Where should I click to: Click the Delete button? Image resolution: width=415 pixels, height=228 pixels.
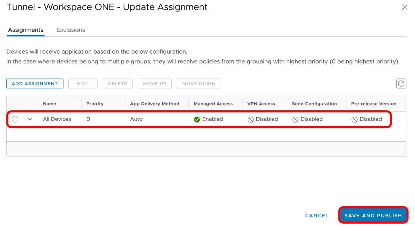click(117, 83)
